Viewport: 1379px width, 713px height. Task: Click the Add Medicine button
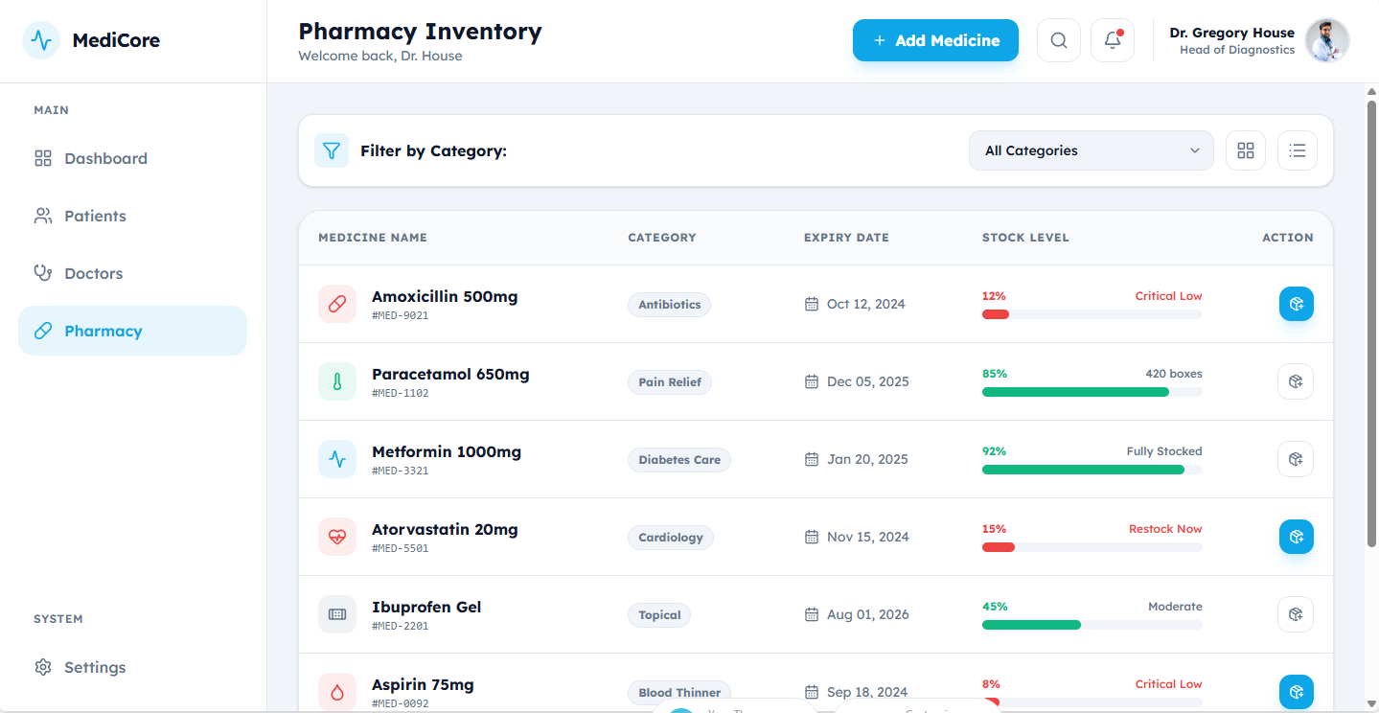[935, 40]
